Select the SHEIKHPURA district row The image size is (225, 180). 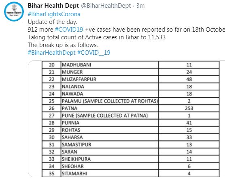[x=131, y=159]
